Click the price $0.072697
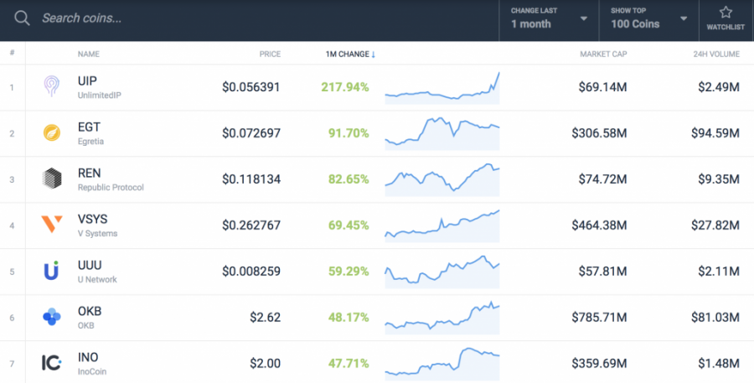Screen dimensions: 754x383 251,132
